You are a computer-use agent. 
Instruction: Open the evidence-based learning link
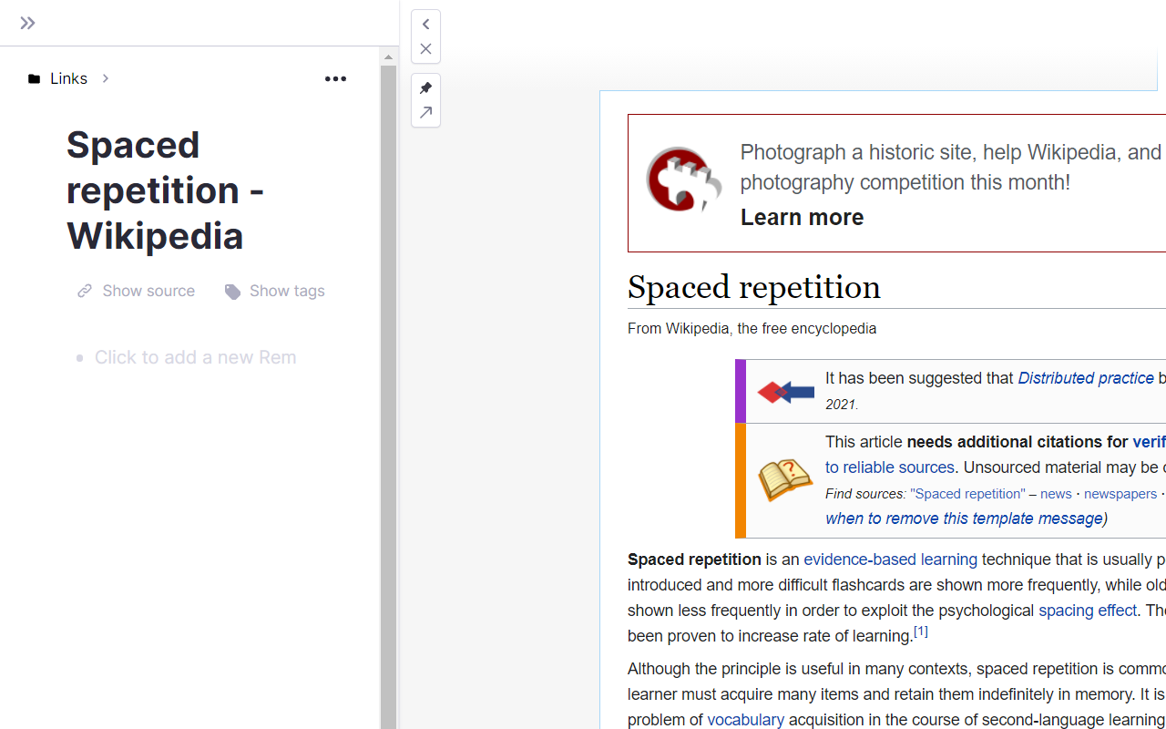point(890,560)
